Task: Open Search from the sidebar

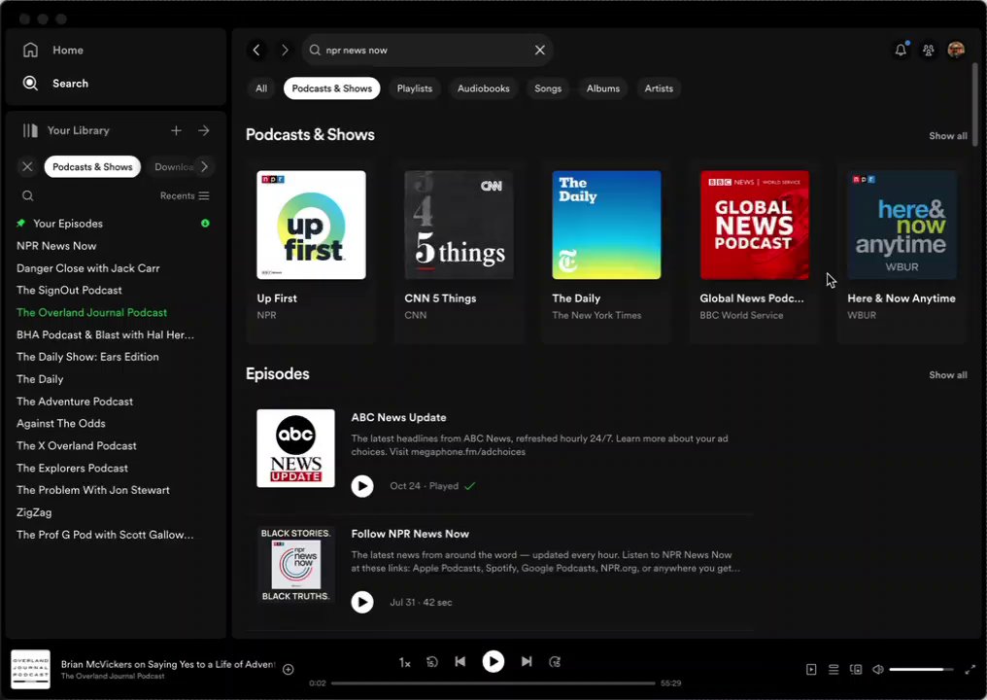Action: [x=55, y=84]
